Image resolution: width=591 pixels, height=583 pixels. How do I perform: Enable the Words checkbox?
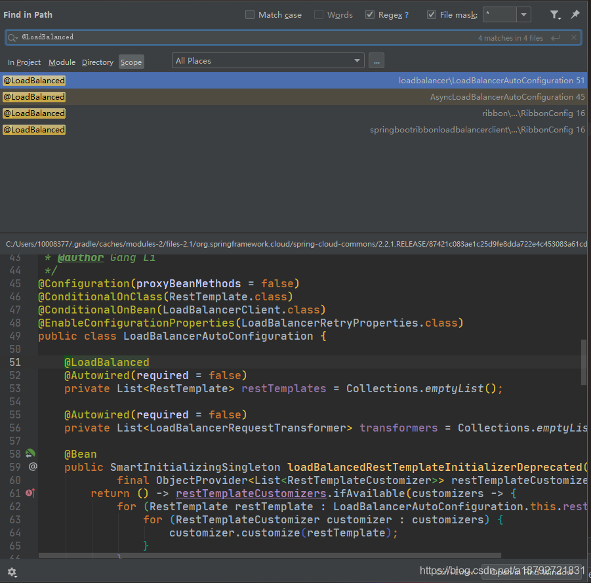click(x=319, y=14)
